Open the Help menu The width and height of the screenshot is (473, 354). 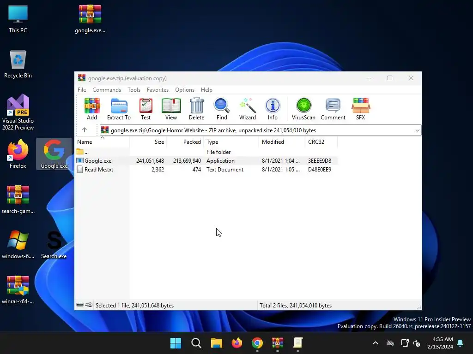(x=206, y=90)
